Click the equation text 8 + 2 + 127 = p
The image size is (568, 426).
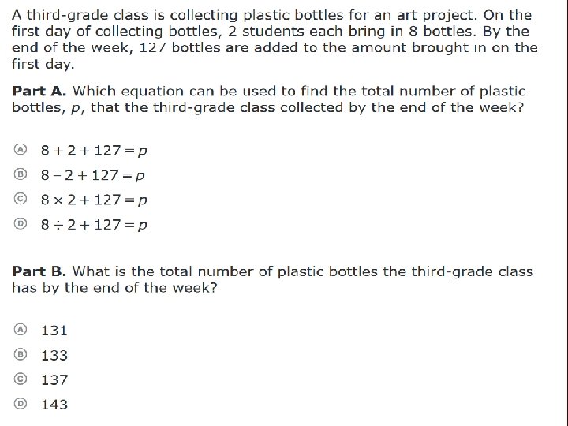coord(94,150)
